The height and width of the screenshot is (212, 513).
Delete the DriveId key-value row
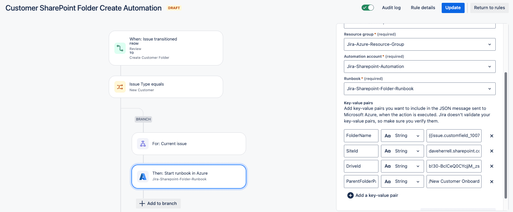pos(491,166)
